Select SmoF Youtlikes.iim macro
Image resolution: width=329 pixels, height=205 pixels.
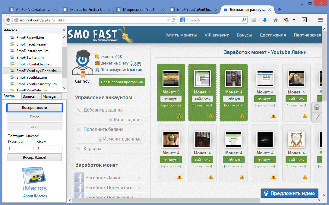(x=32, y=77)
